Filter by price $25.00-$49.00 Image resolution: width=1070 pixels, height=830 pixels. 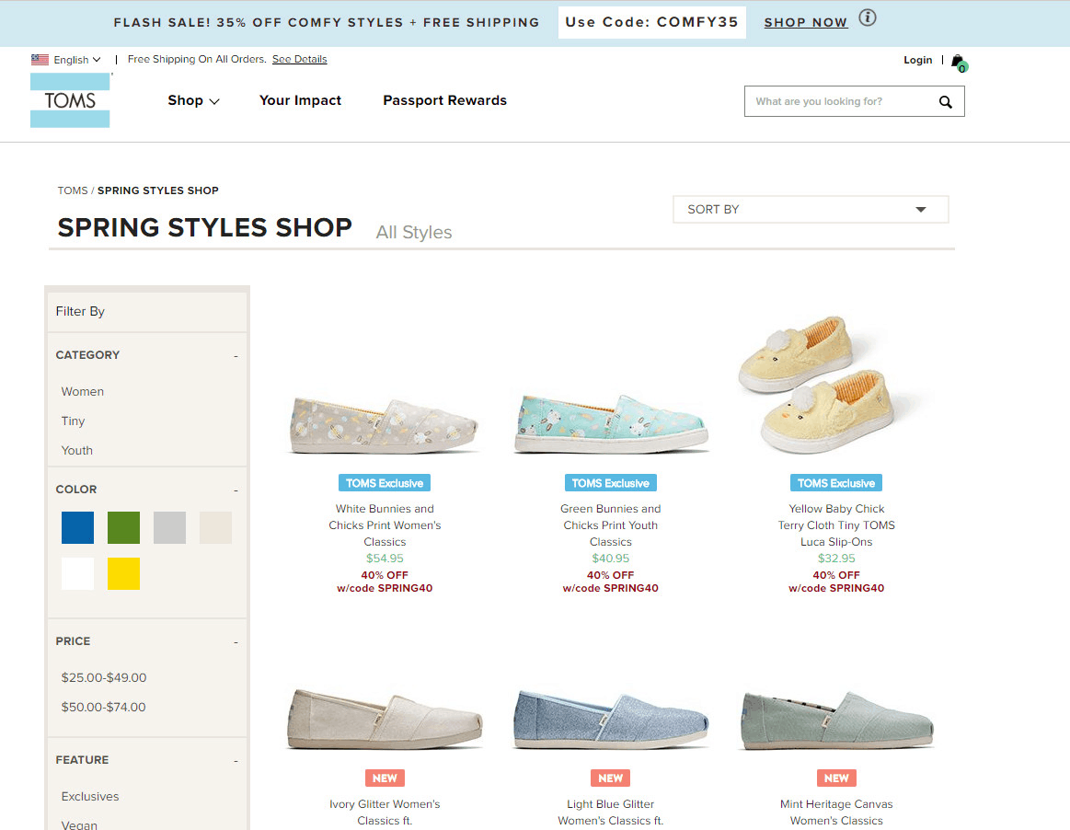[x=104, y=678]
